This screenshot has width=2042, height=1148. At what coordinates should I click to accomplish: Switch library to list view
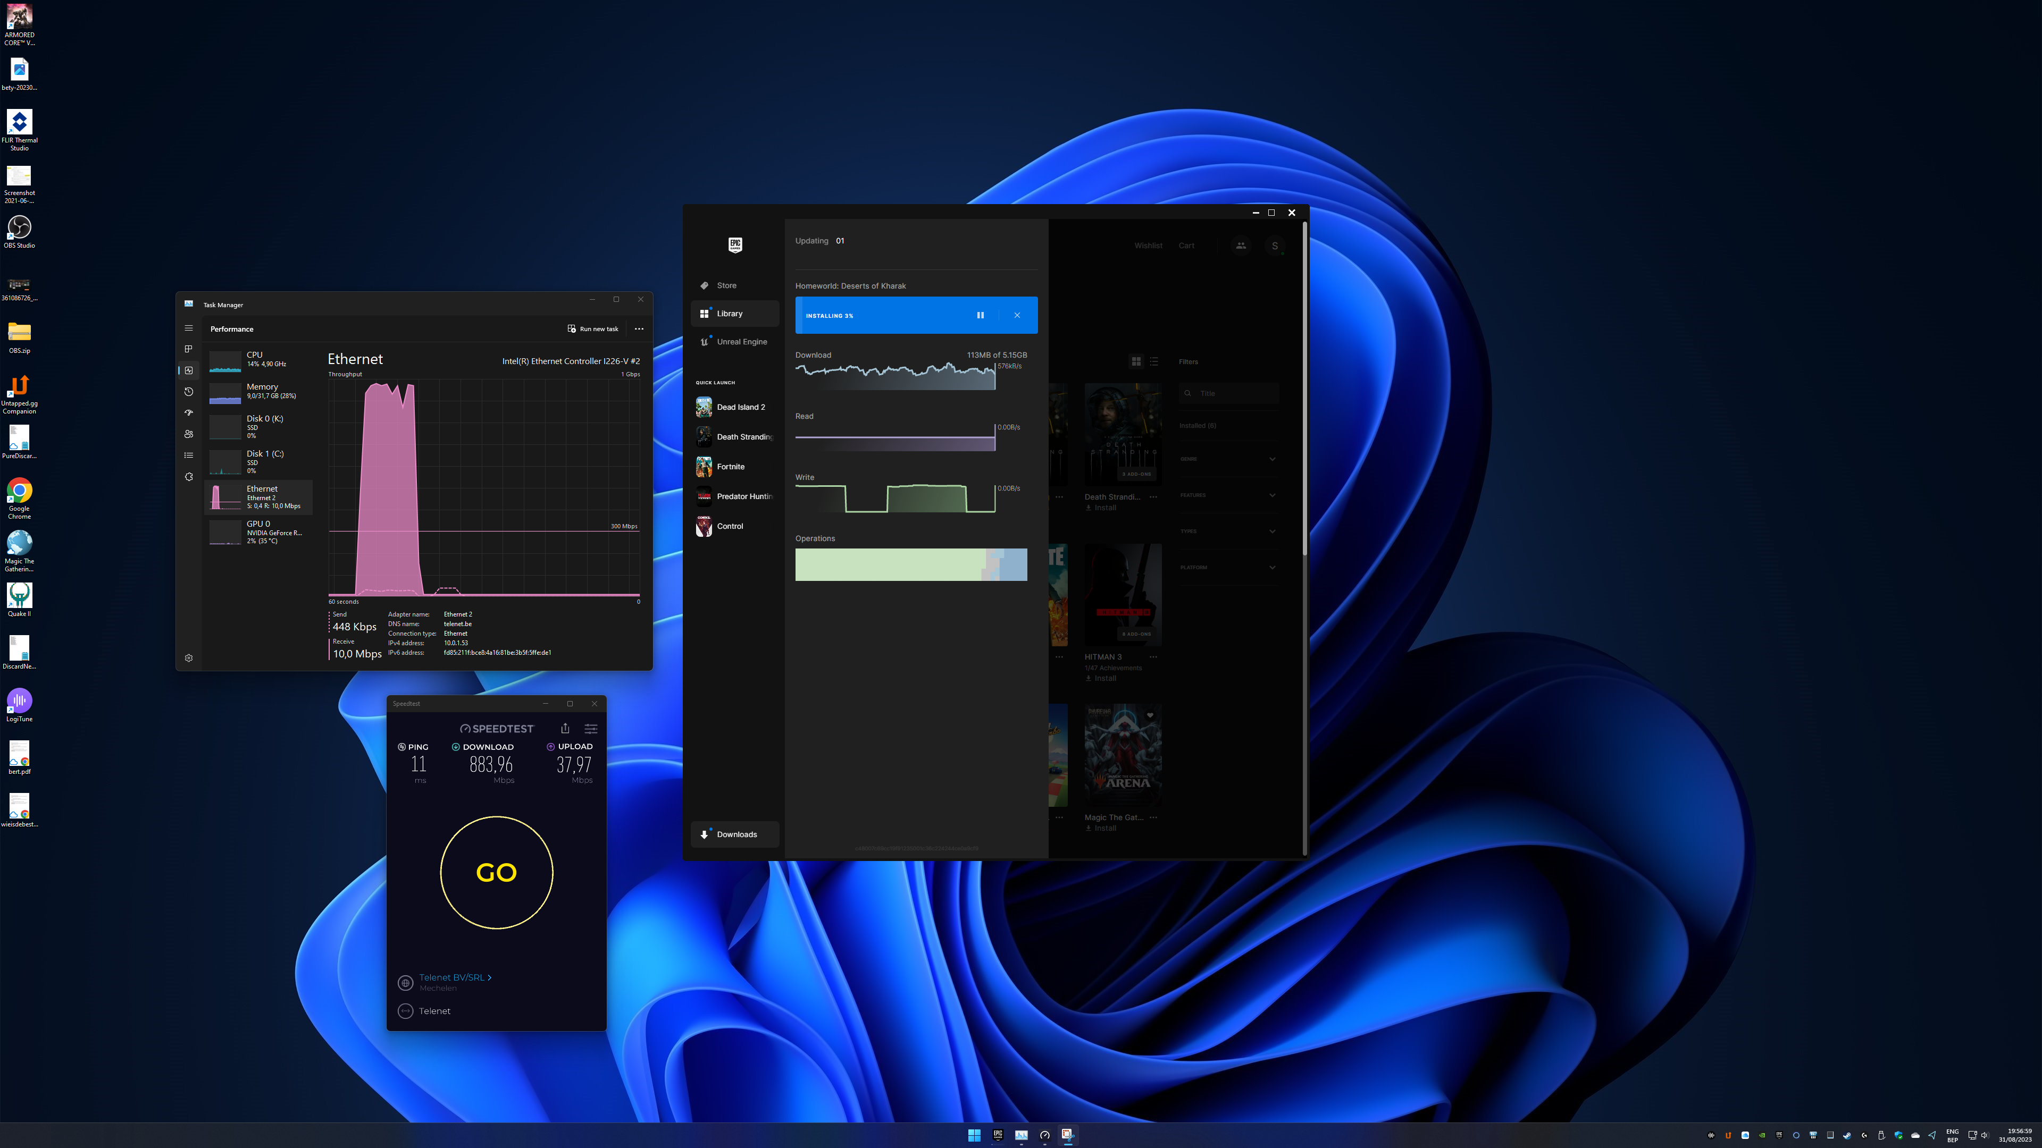point(1154,361)
